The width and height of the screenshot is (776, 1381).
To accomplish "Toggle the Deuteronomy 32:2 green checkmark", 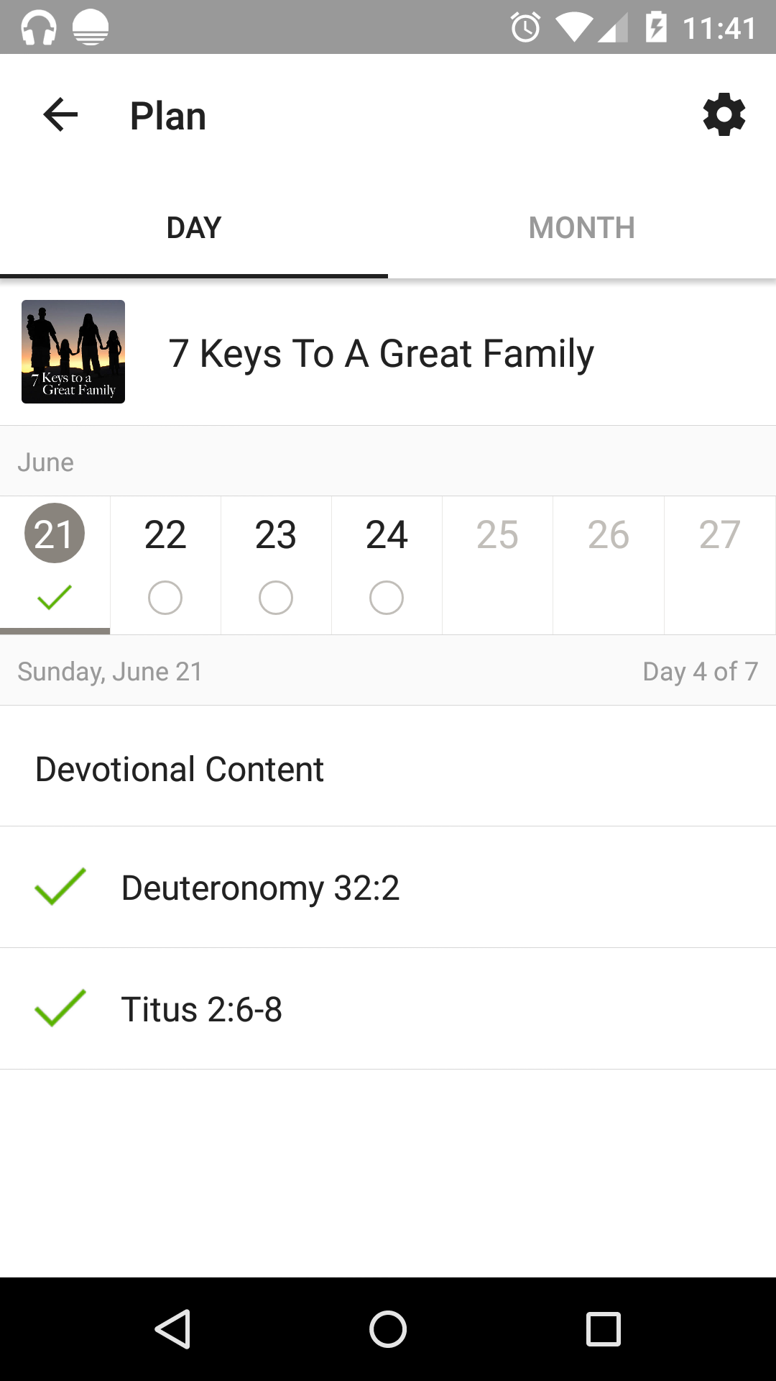I will pyautogui.click(x=60, y=887).
